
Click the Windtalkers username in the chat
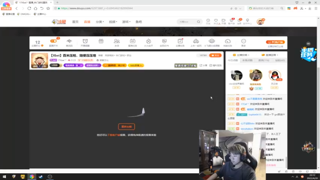[247, 129]
